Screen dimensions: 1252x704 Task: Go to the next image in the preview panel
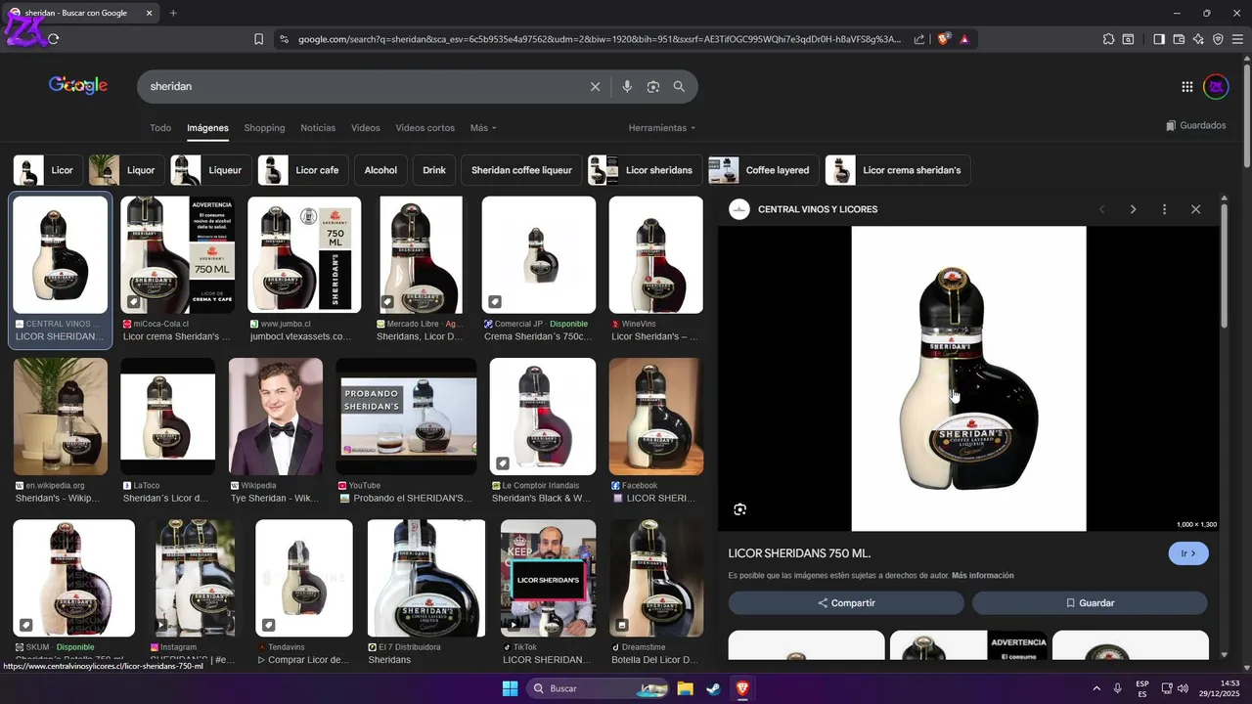coord(1133,209)
